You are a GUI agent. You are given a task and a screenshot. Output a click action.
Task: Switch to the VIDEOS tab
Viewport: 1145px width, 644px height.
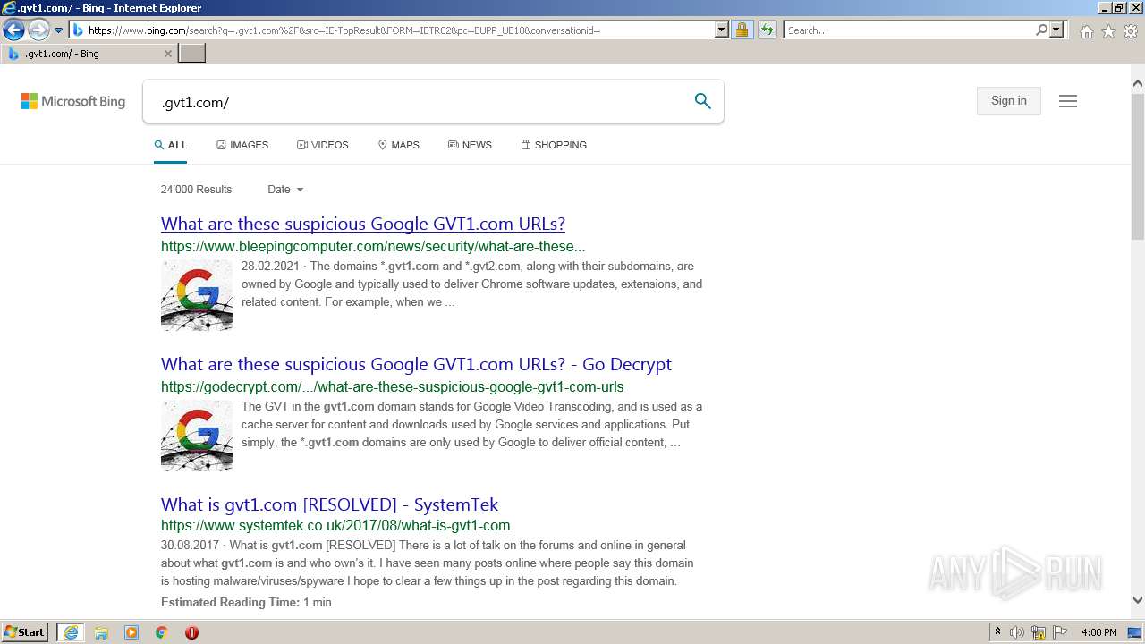[x=323, y=145]
